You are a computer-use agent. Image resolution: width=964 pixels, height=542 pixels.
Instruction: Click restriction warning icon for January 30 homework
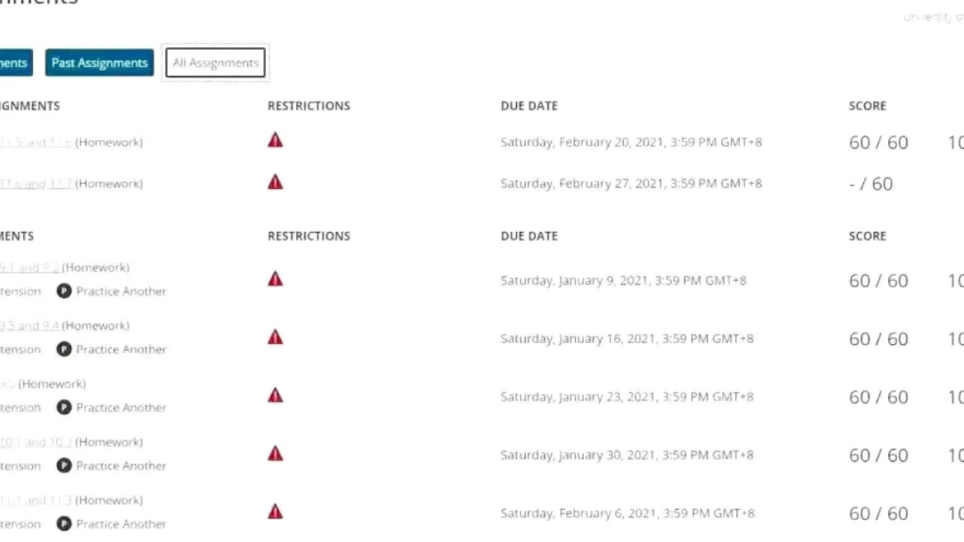pyautogui.click(x=276, y=454)
